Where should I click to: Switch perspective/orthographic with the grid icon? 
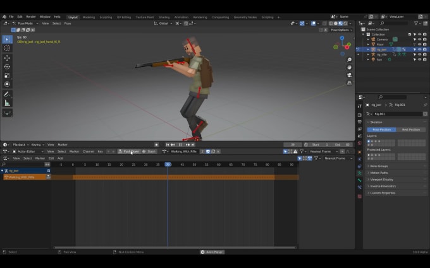click(x=349, y=83)
